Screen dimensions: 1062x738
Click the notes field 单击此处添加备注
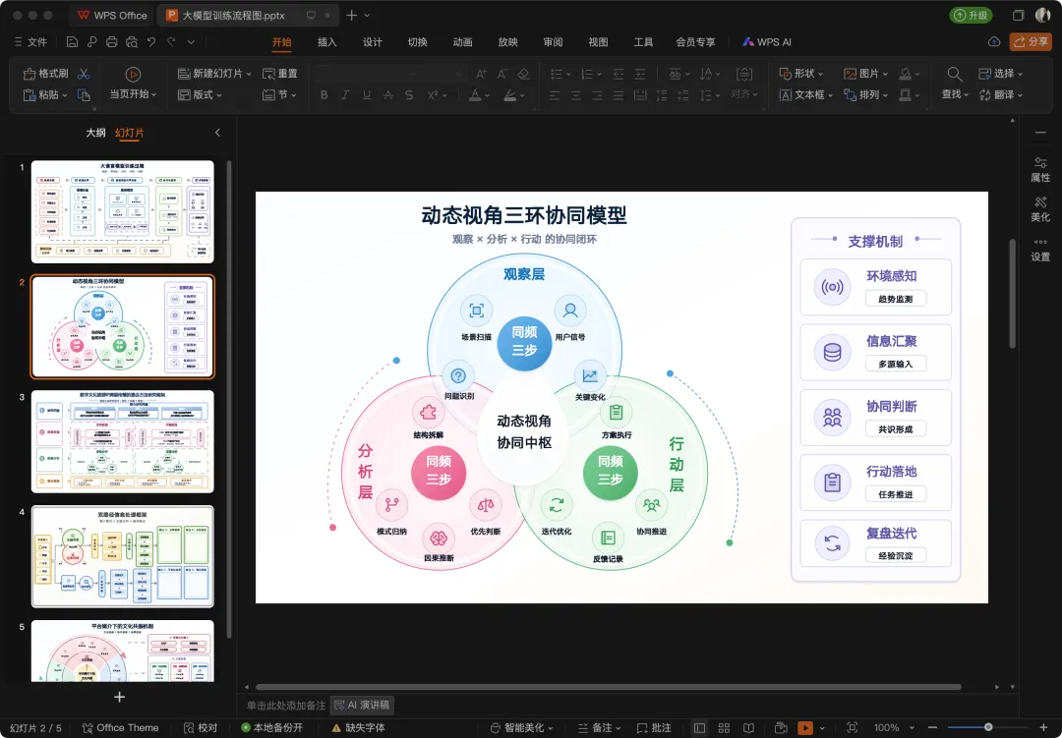coord(286,706)
